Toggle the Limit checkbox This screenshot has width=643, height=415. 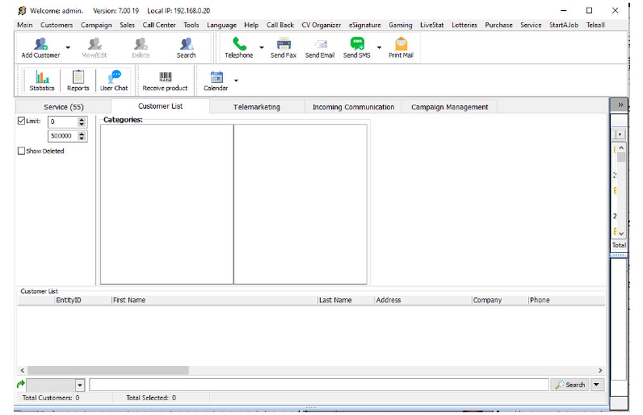pos(21,120)
